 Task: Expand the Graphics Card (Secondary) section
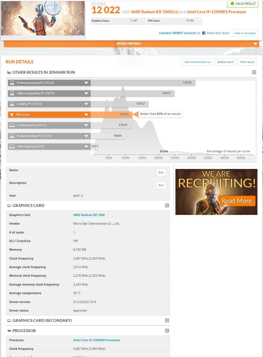(x=167, y=320)
